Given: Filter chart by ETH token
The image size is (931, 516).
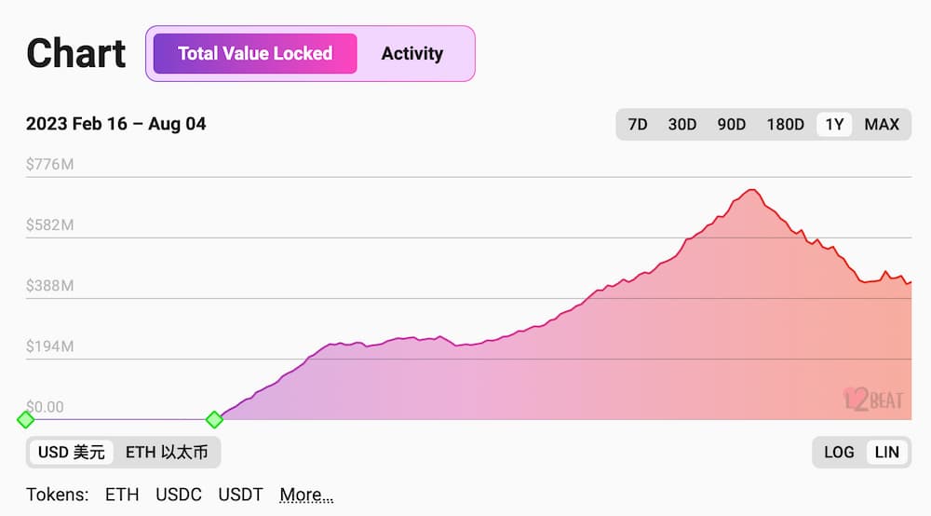Looking at the screenshot, I should (122, 495).
